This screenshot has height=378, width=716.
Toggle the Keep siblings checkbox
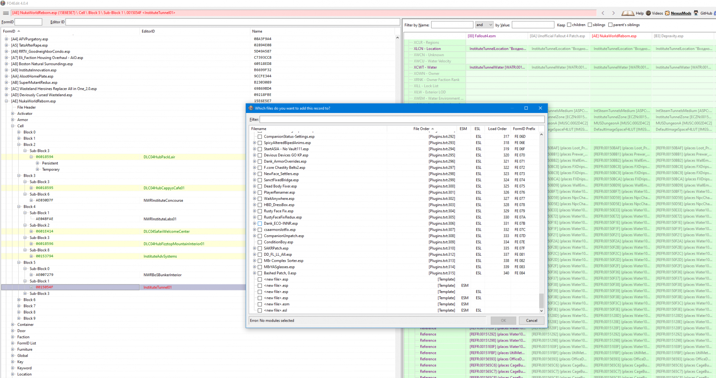pyautogui.click(x=590, y=25)
